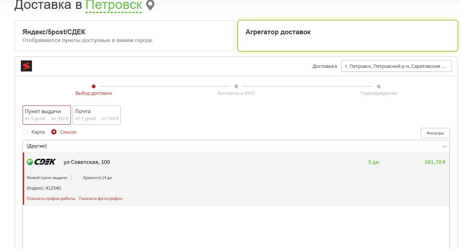
Task: Click the red S aggregator logo
Action: (x=27, y=66)
